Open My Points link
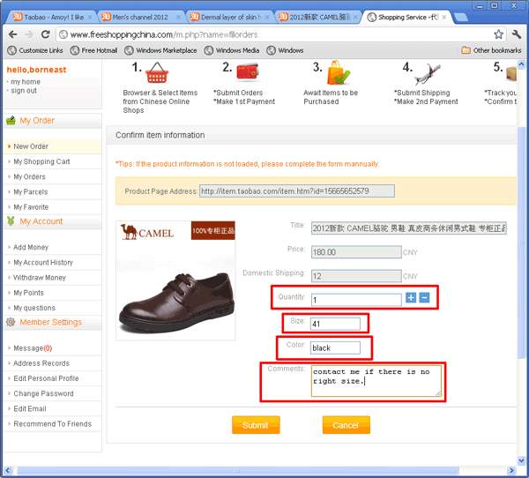The image size is (529, 478). point(28,293)
